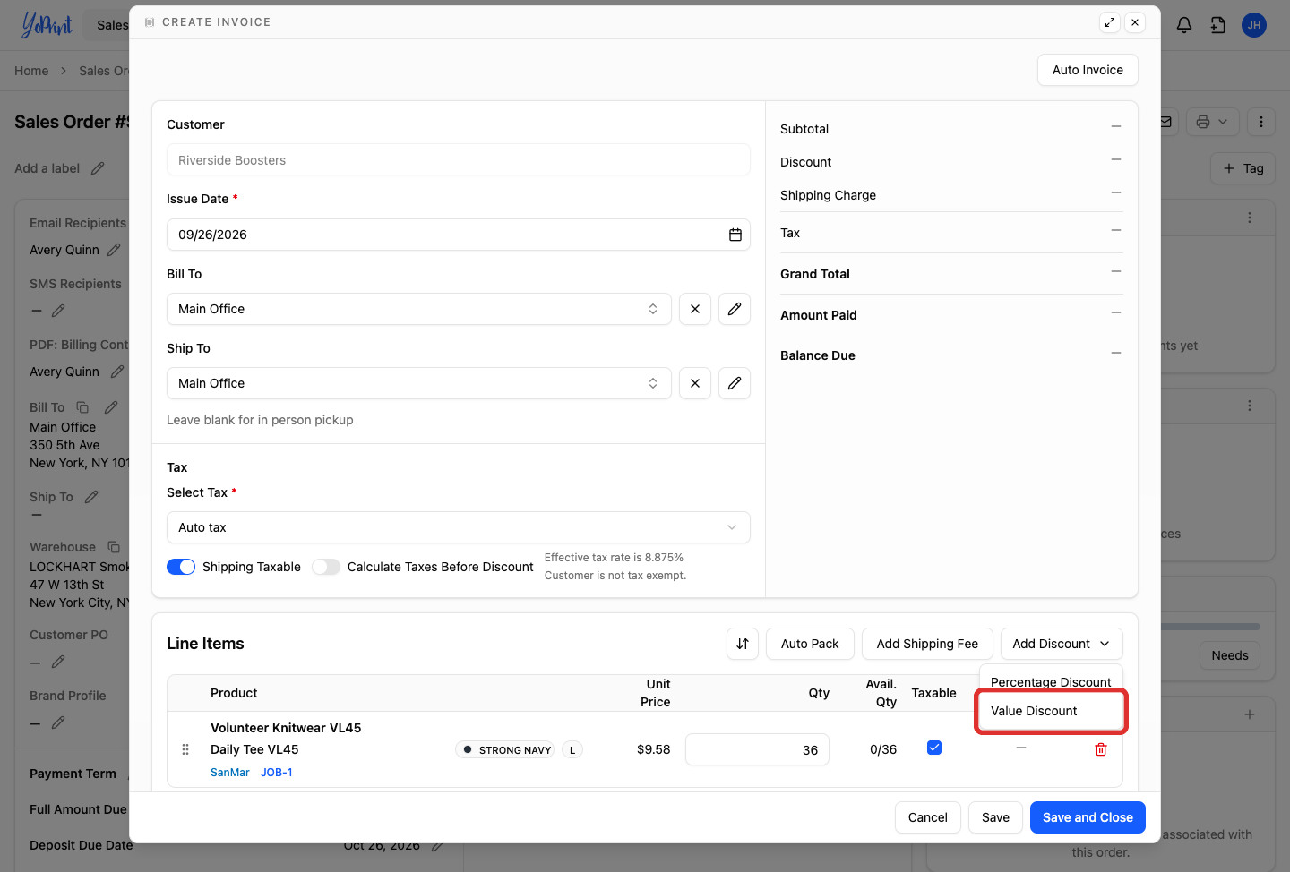Click the Tag button
Image resolution: width=1290 pixels, height=872 pixels.
coord(1243,168)
